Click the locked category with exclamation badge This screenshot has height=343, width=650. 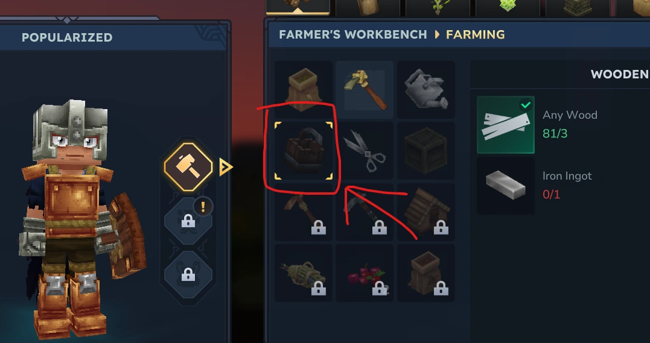(x=188, y=221)
